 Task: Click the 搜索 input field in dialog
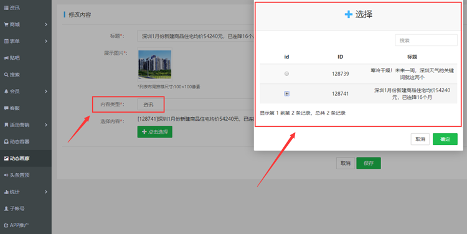[426, 40]
